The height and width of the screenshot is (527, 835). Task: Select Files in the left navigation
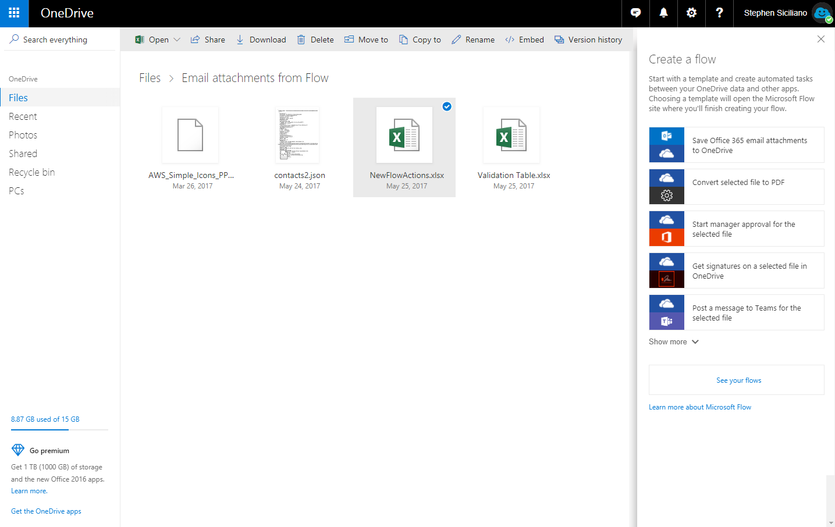pyautogui.click(x=60, y=97)
